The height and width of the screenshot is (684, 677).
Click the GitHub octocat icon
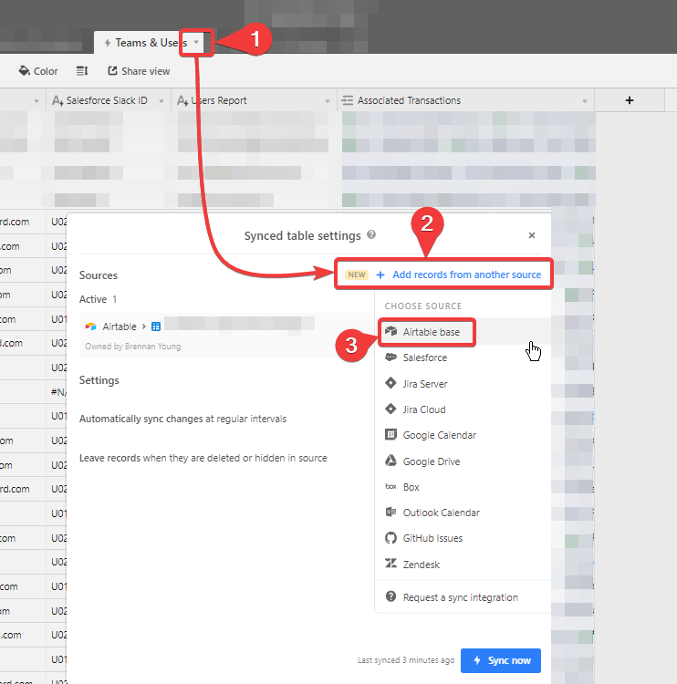coord(391,538)
